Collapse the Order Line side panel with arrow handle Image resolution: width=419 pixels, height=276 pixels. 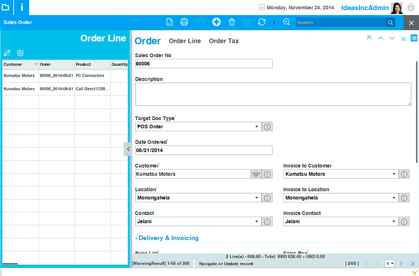click(x=127, y=149)
